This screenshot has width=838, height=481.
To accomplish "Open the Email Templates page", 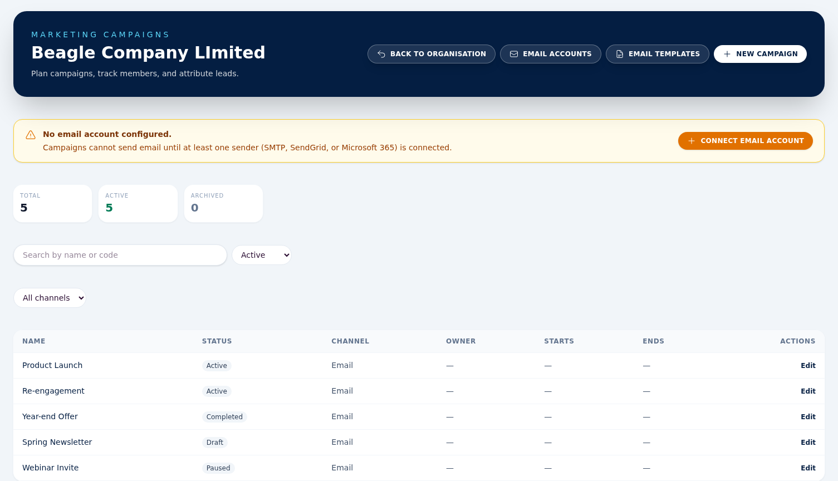I will tap(658, 54).
